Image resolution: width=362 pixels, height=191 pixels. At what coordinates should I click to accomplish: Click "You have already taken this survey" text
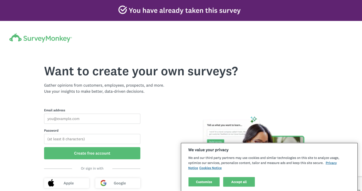click(184, 10)
